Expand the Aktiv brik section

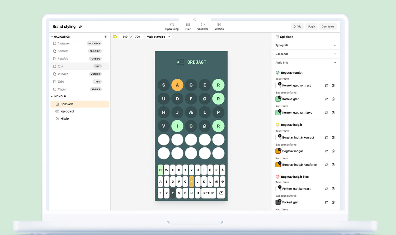[306, 63]
